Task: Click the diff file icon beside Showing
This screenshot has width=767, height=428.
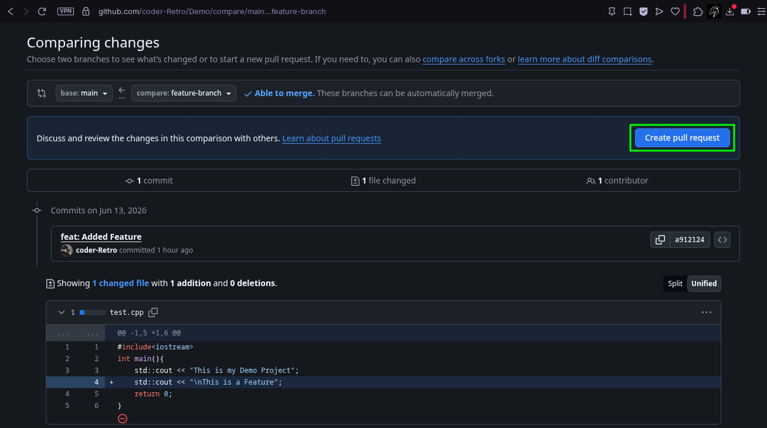Action: (x=50, y=284)
